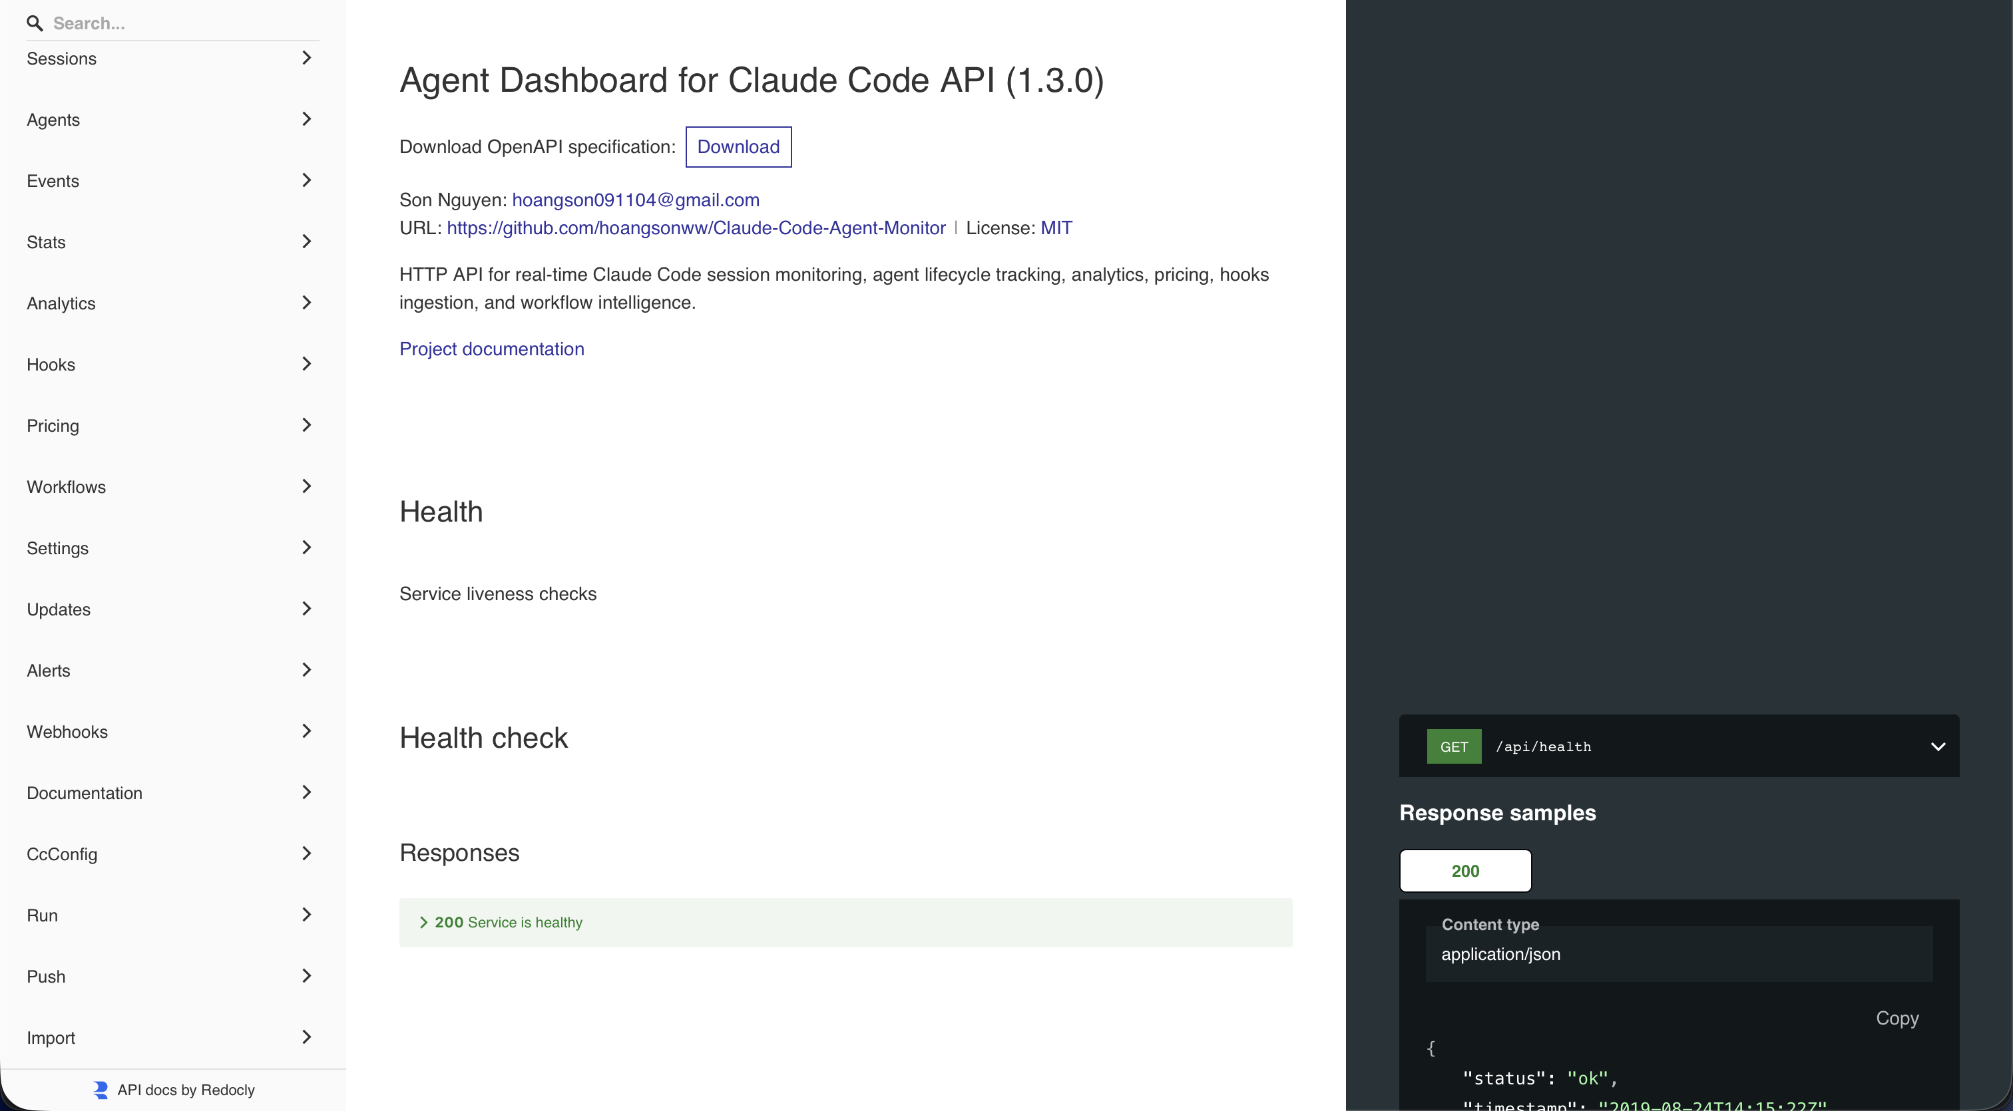This screenshot has width=2013, height=1111.
Task: Expand the Stats chevron
Action: 306,241
